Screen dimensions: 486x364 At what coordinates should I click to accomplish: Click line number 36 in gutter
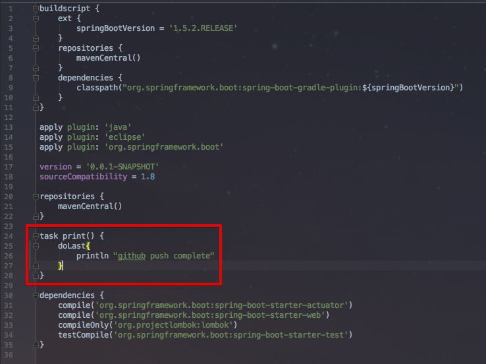coord(9,355)
